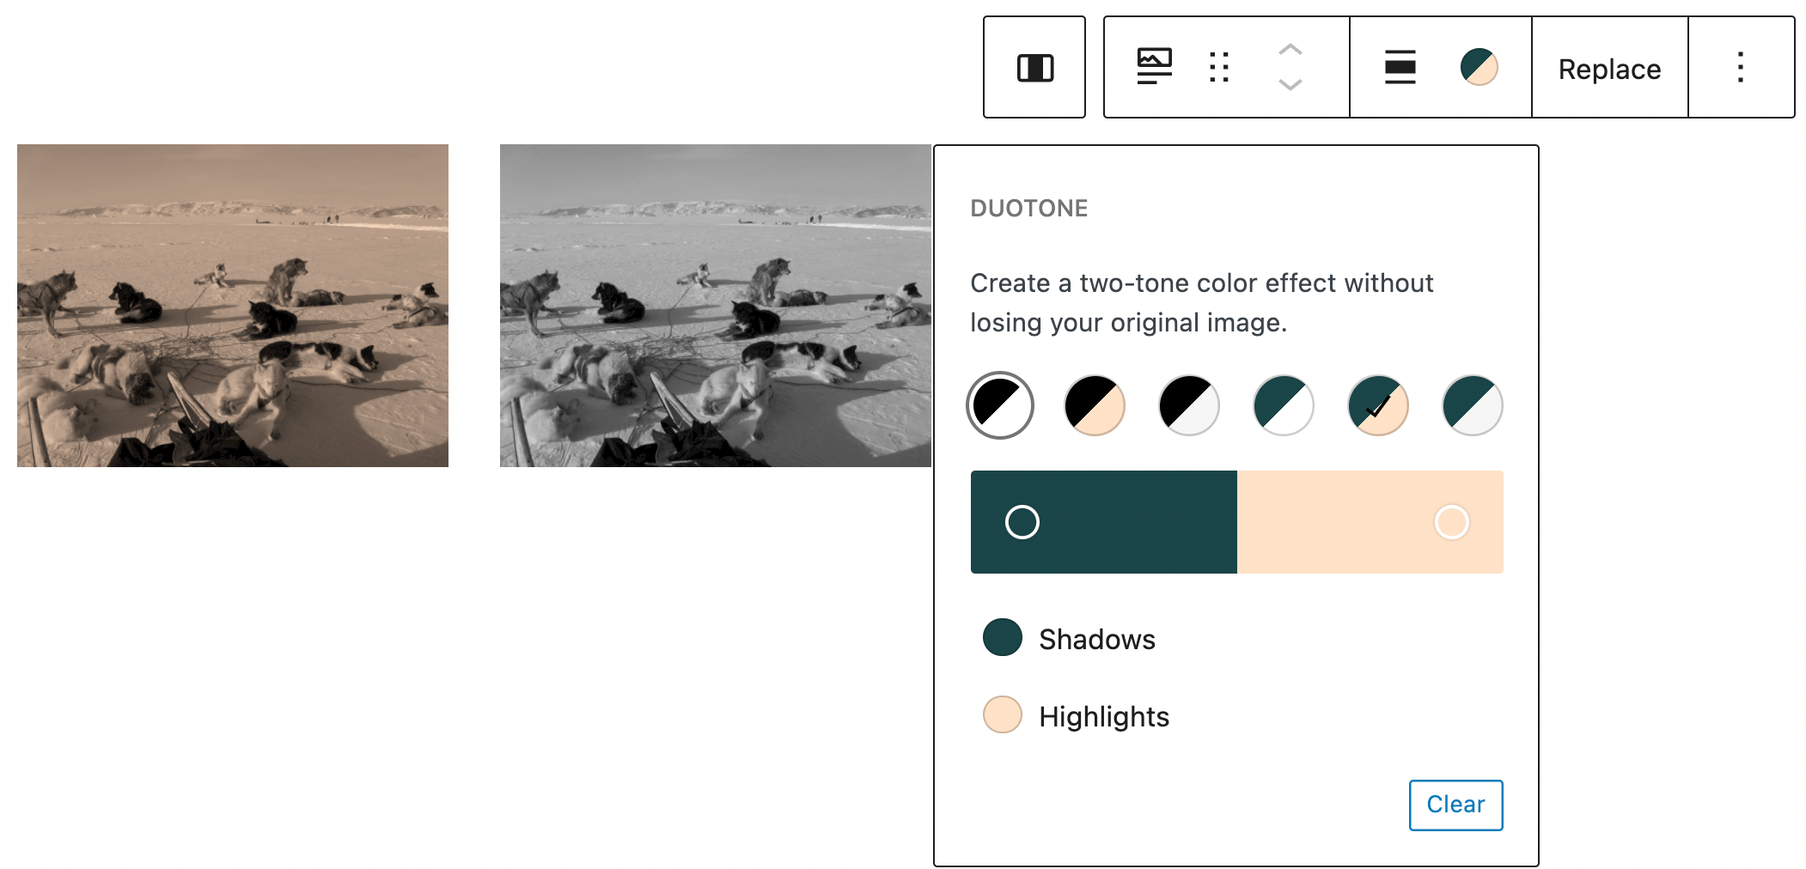Open the alignment options button
1806x869 pixels.
pos(1400,67)
